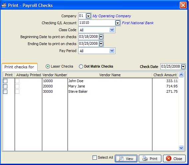Select the Laser Checks radio button
This screenshot has width=189, height=165.
pyautogui.click(x=48, y=66)
